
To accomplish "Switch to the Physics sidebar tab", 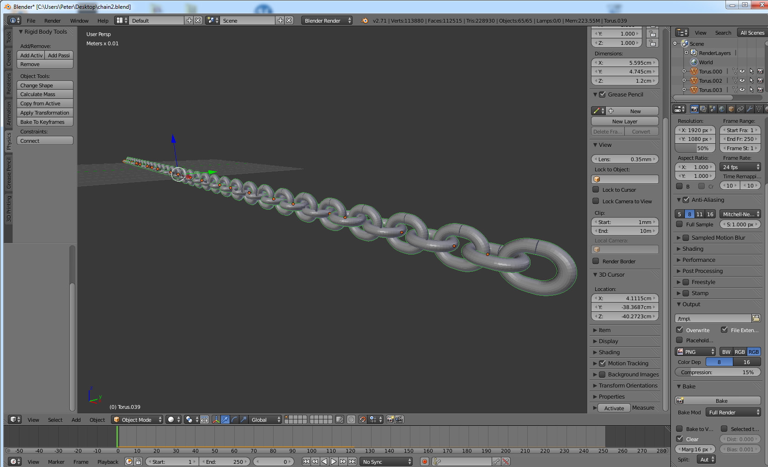I will 8,142.
